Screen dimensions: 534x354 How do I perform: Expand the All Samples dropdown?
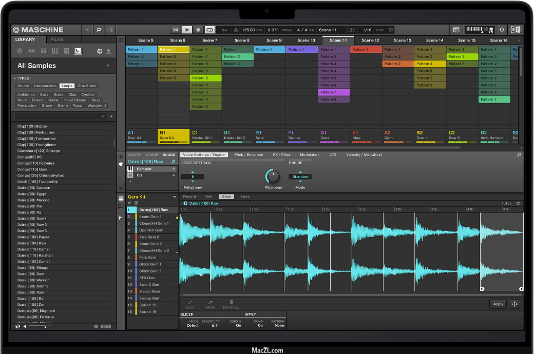pyautogui.click(x=108, y=66)
